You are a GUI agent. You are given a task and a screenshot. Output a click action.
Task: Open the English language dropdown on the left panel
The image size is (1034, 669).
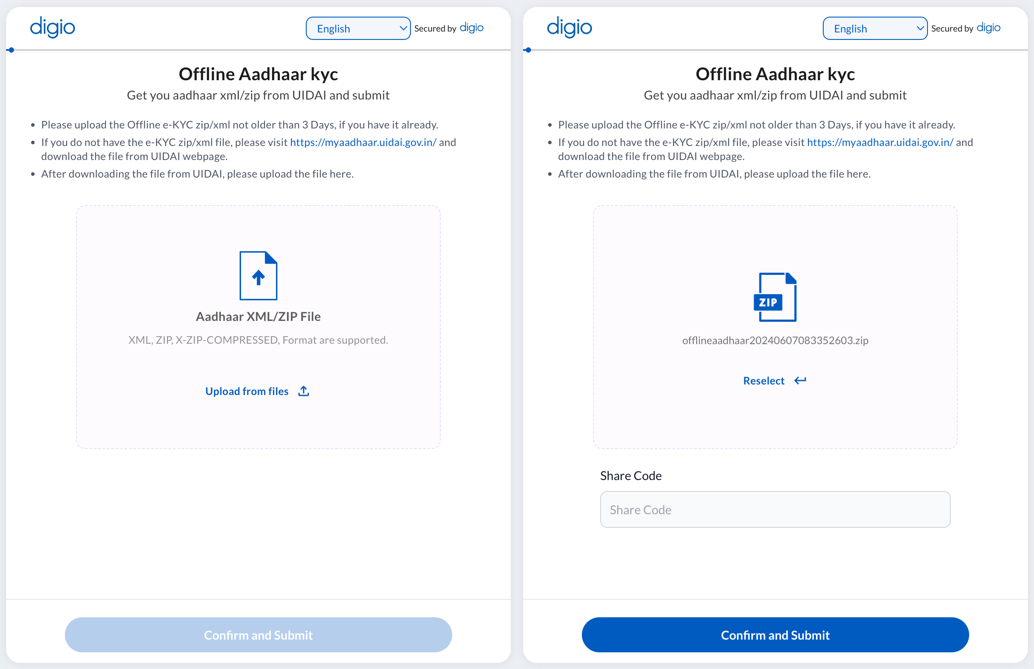pyautogui.click(x=358, y=28)
